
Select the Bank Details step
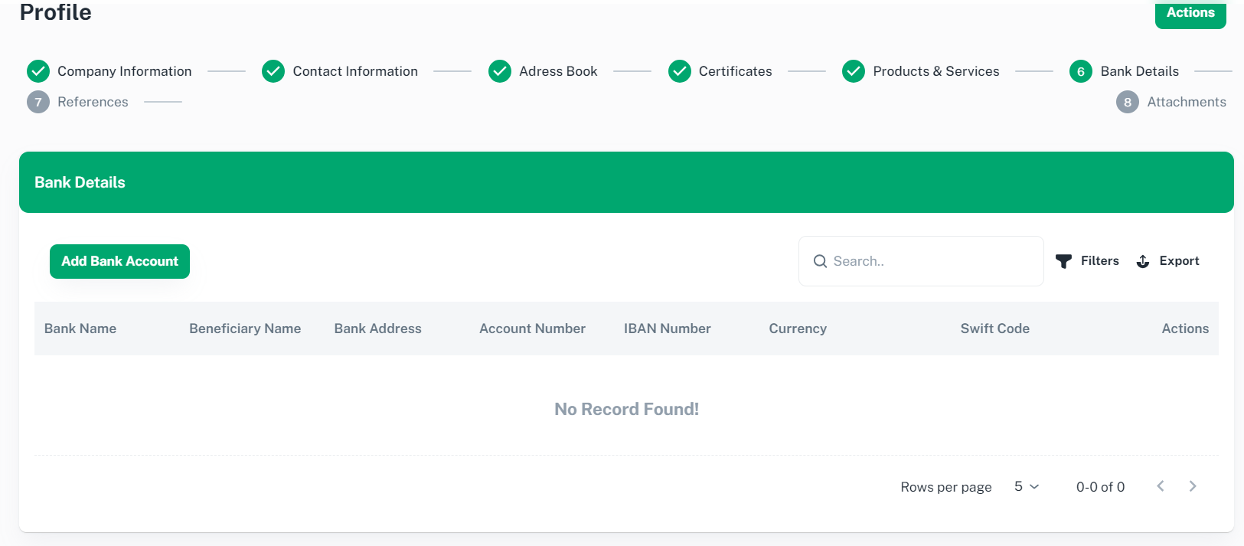tap(1139, 71)
